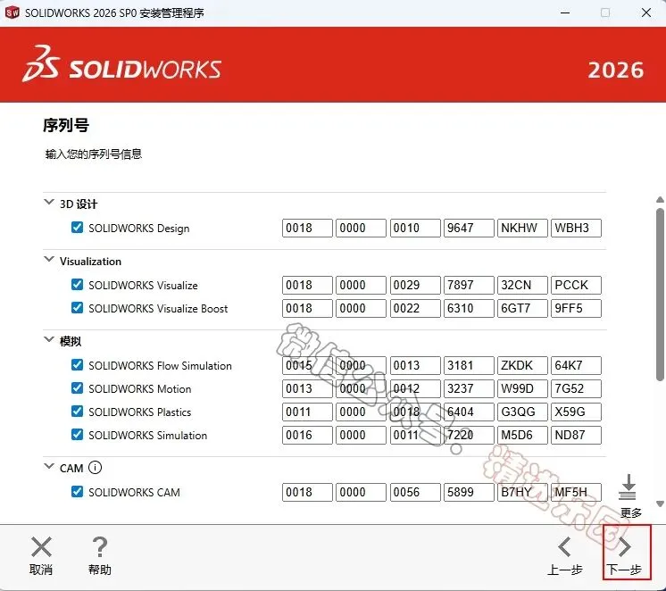Viewport: 666px width, 591px height.
Task: Click Motion serial field containing 7G52
Action: (576, 388)
